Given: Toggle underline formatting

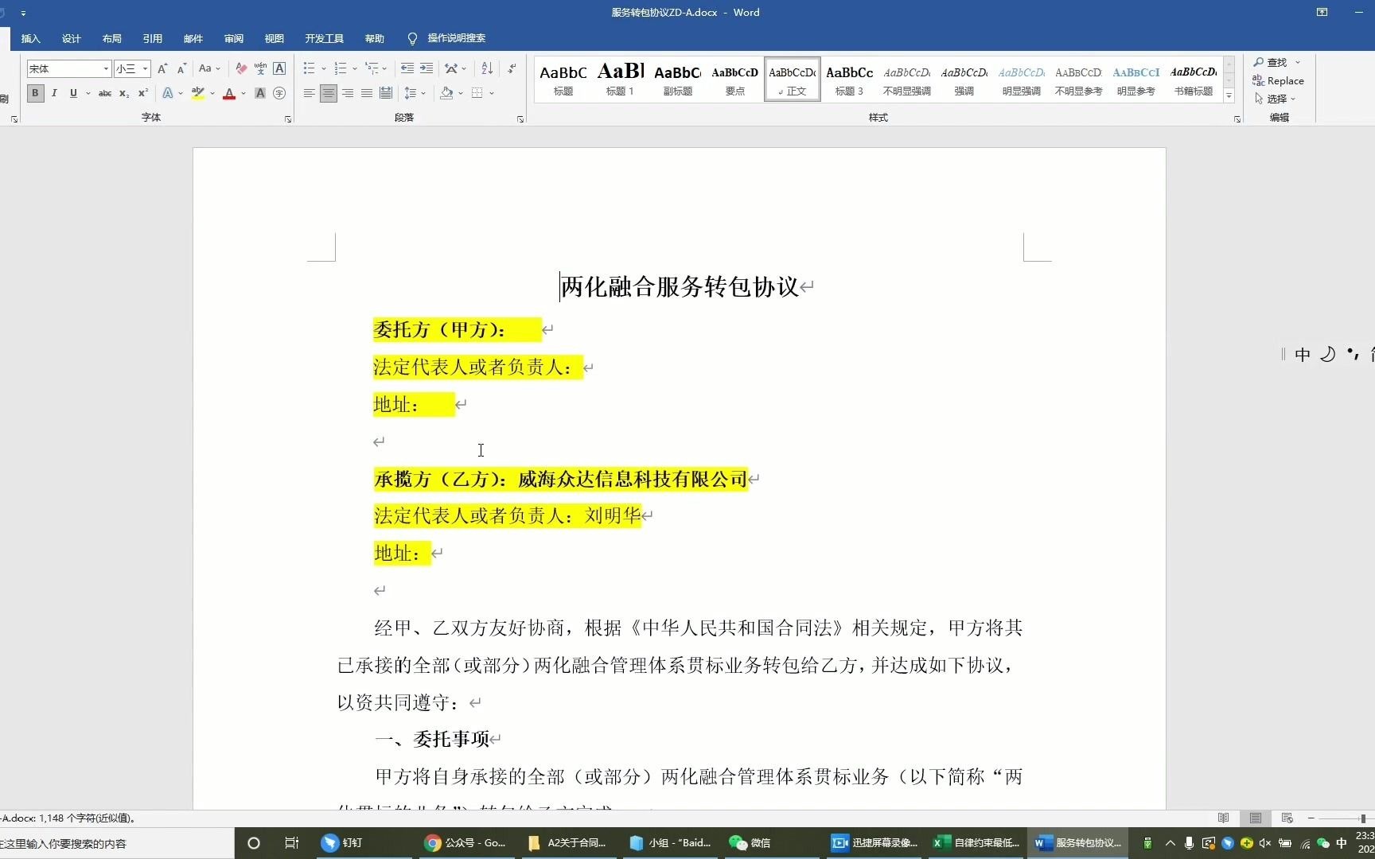Looking at the screenshot, I should point(73,93).
